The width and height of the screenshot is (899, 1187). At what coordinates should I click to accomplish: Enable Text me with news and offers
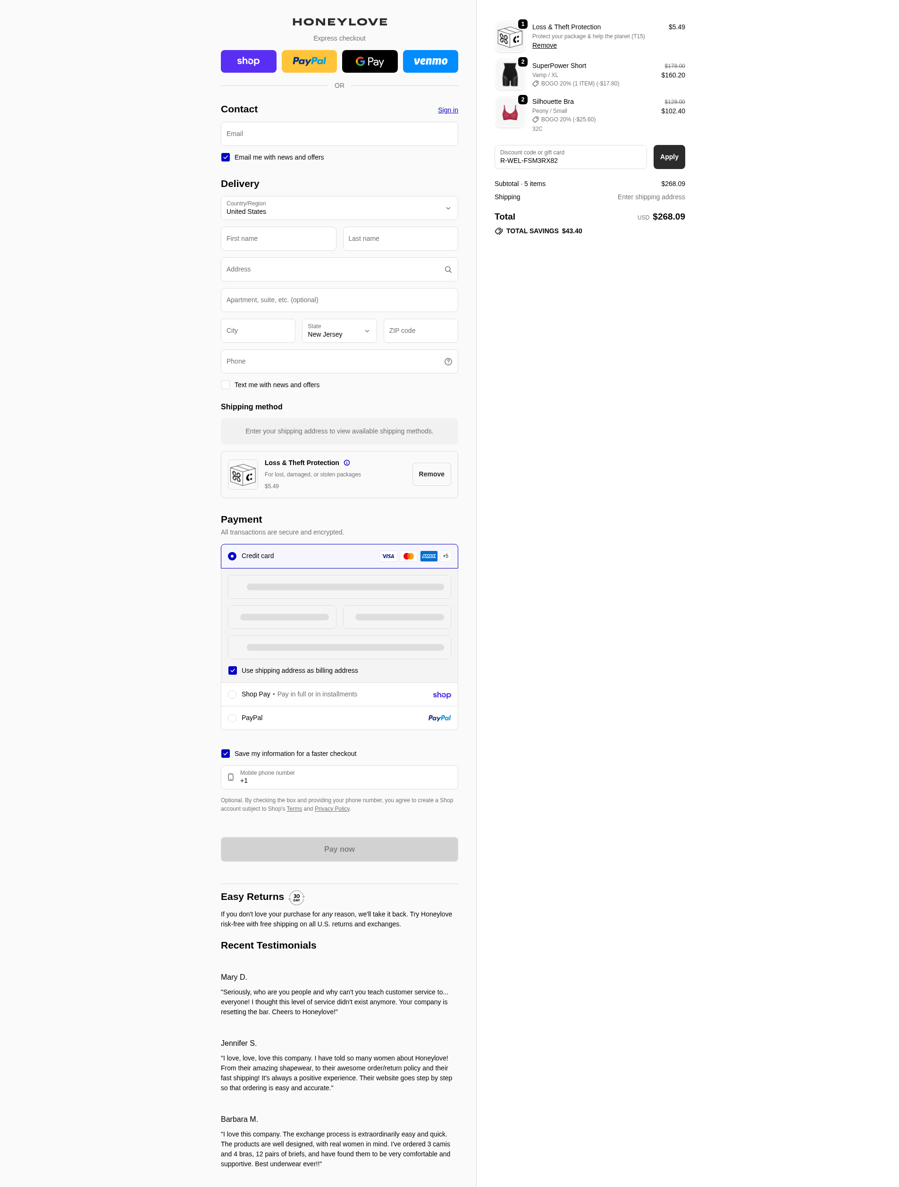[x=226, y=385]
